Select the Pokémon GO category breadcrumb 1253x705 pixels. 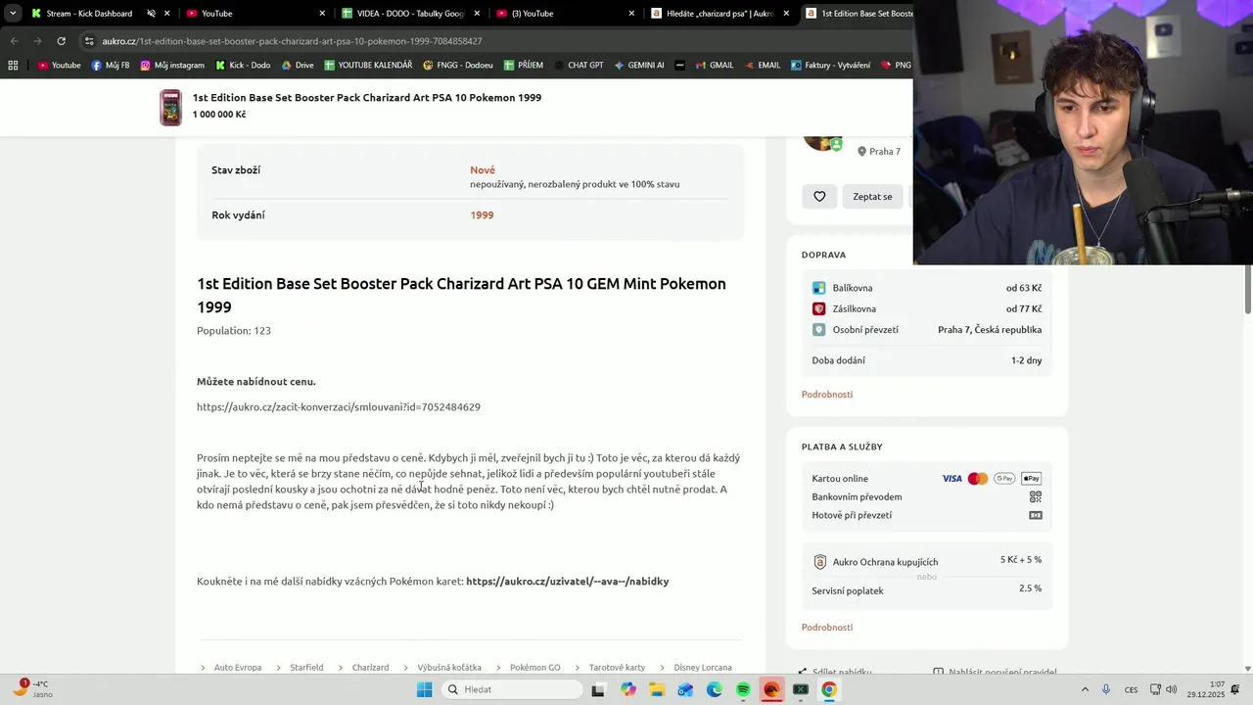(535, 667)
